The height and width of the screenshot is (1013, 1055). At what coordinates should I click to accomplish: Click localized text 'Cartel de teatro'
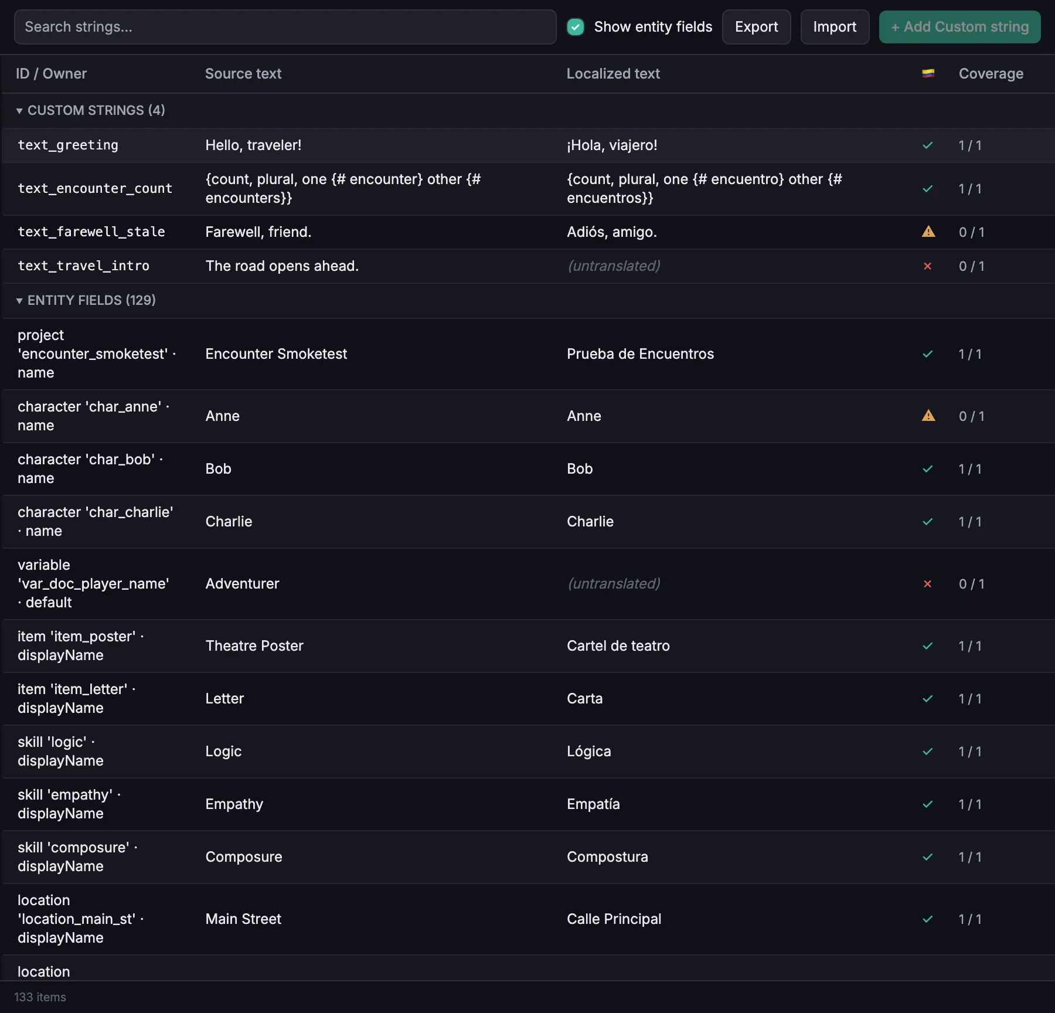pyautogui.click(x=618, y=646)
